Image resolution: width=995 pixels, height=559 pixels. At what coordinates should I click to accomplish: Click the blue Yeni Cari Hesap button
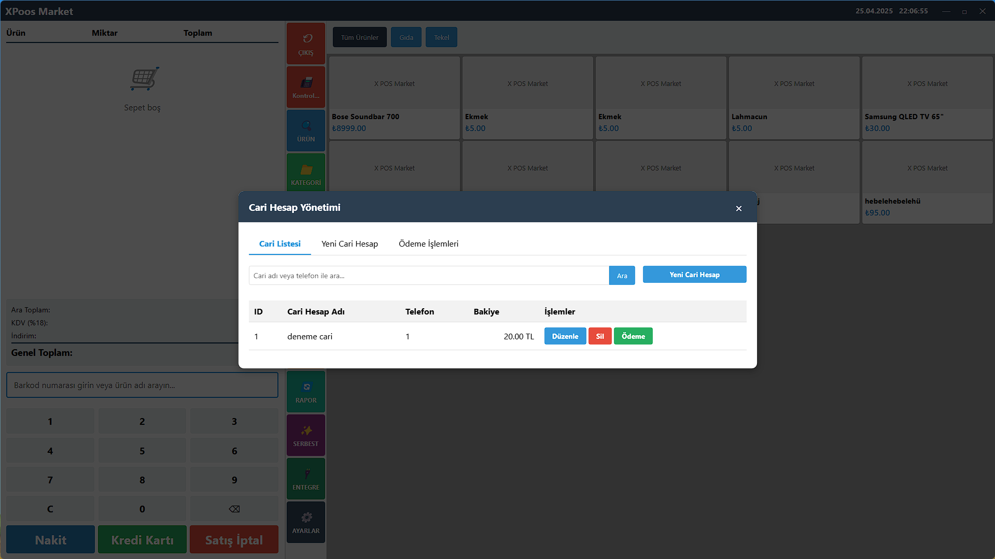point(694,275)
